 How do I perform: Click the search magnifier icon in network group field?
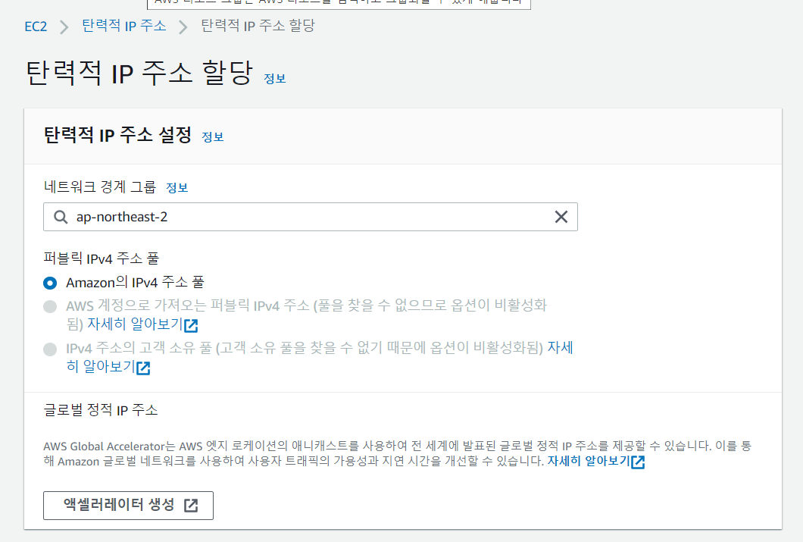(x=61, y=217)
